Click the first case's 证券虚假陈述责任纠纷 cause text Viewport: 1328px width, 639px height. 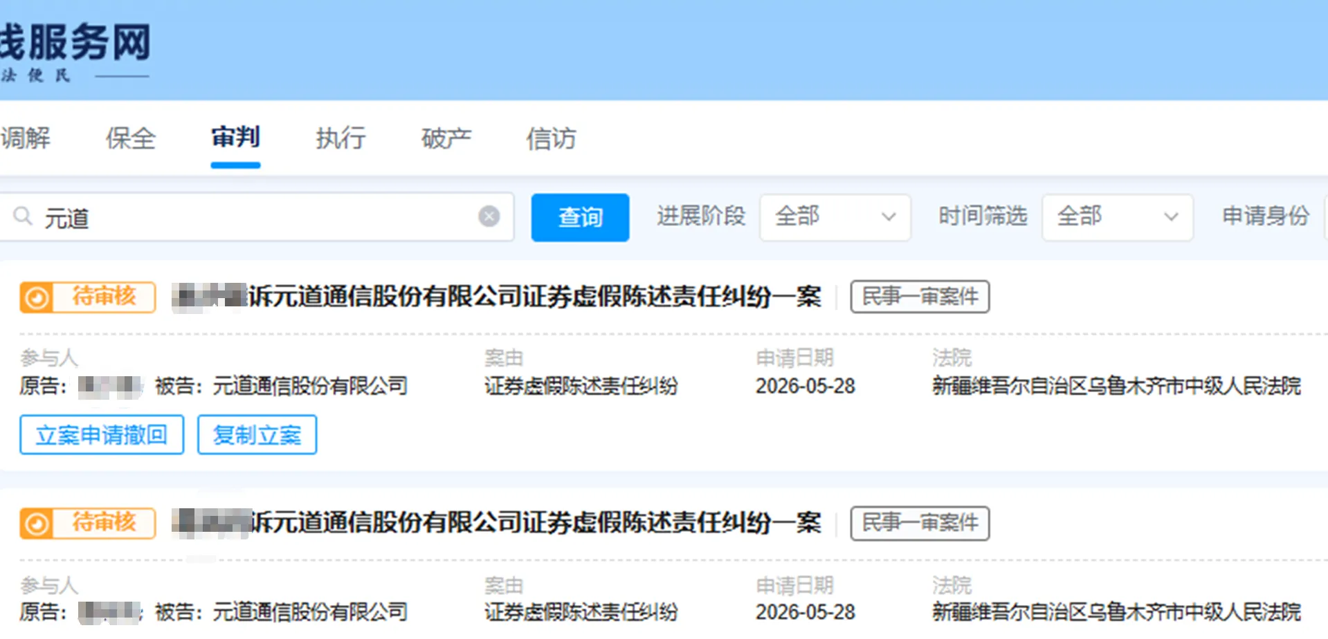pyautogui.click(x=581, y=386)
